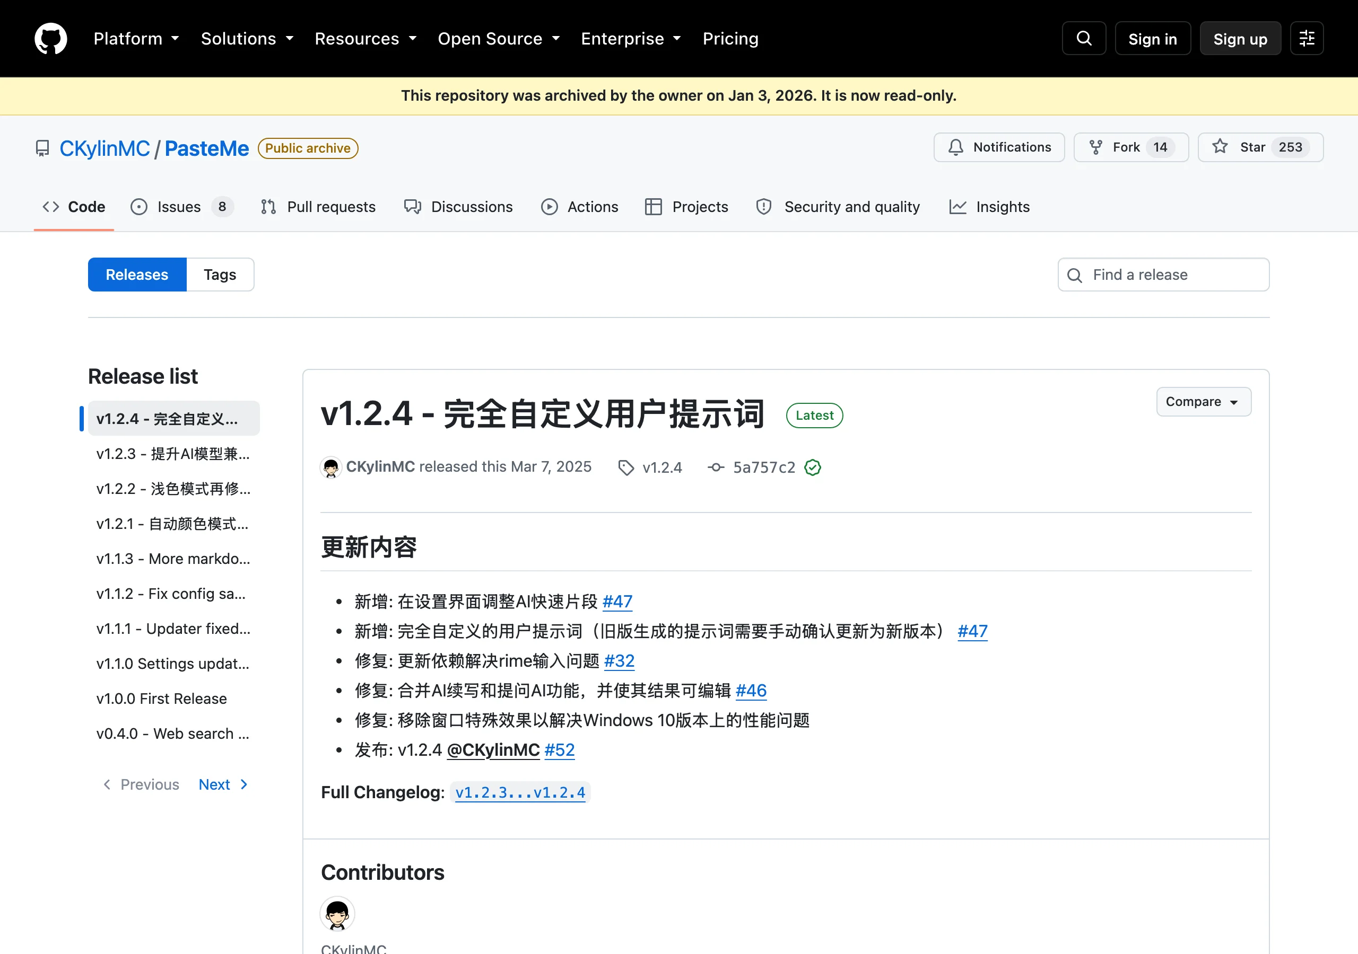This screenshot has width=1358, height=954.
Task: Select release v0.4.0 - Web search
Action: coord(173,734)
